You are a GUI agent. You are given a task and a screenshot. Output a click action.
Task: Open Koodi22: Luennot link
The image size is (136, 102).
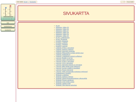61,46
